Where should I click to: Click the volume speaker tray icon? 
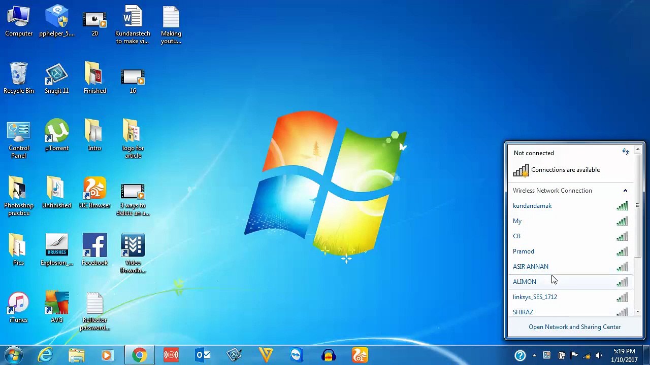click(x=599, y=355)
